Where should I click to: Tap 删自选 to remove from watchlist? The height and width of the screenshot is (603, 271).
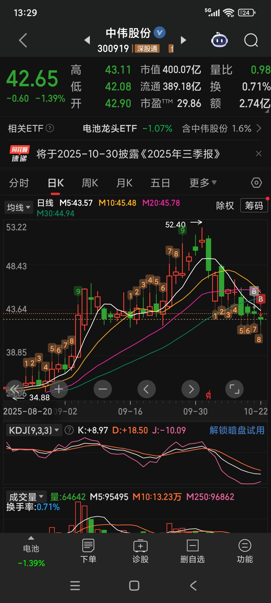click(192, 552)
